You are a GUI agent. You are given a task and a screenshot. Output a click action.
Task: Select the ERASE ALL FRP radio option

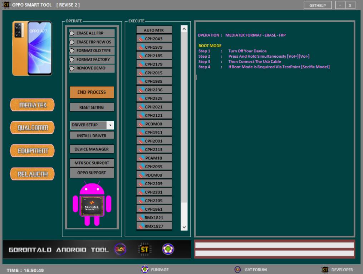pos(72,33)
